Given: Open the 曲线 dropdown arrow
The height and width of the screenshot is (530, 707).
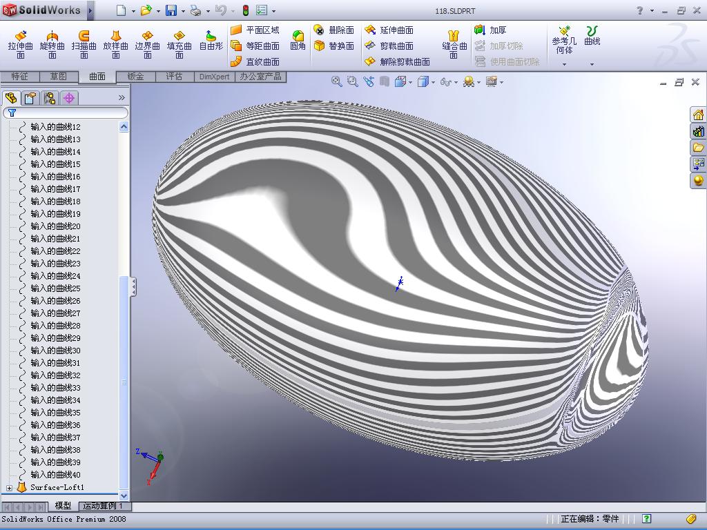Looking at the screenshot, I should pos(592,64).
